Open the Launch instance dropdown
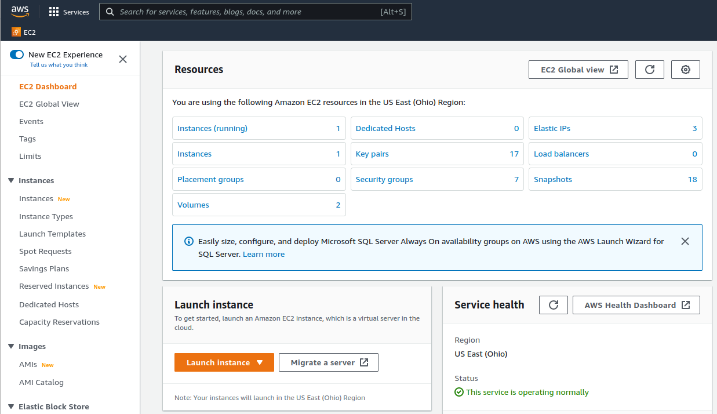This screenshot has width=717, height=414. pos(260,362)
